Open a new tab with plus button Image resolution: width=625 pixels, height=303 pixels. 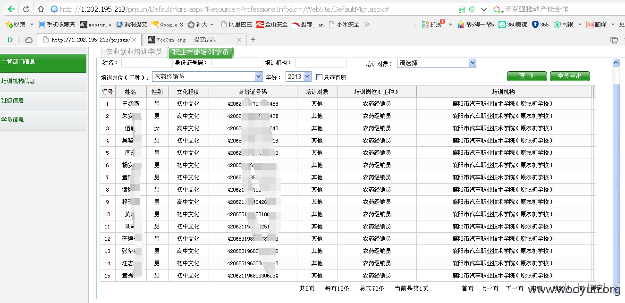(253, 40)
